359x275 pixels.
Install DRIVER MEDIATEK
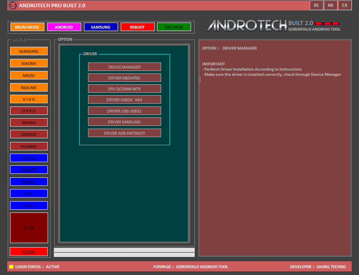tap(124, 78)
